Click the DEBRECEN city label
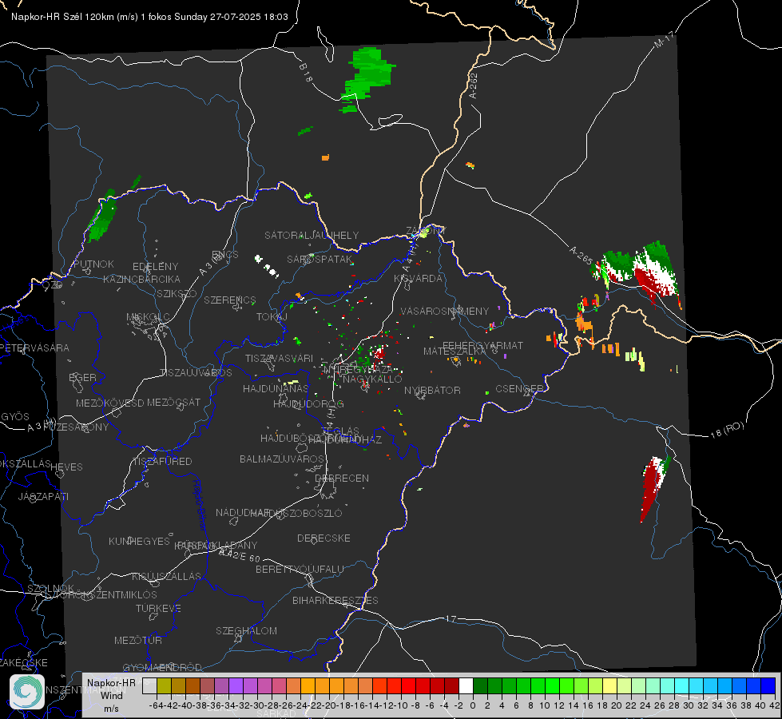The image size is (782, 719). tap(342, 478)
